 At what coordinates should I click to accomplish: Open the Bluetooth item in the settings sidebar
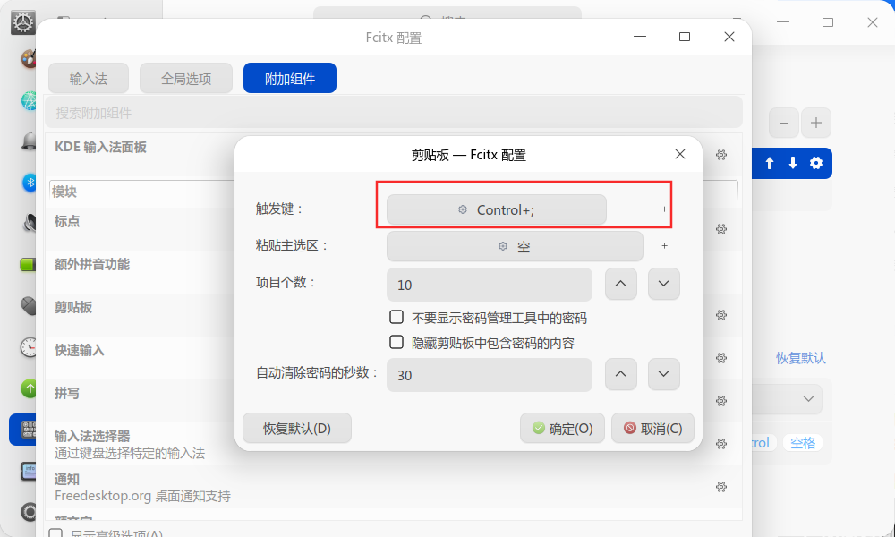coord(29,183)
